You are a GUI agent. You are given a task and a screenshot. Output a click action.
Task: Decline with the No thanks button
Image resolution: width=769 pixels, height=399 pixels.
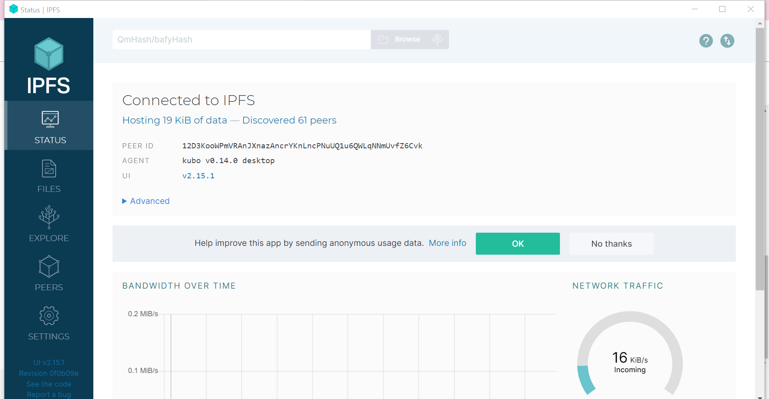[612, 243]
